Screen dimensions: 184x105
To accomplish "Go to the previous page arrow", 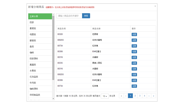I will 126,96.
